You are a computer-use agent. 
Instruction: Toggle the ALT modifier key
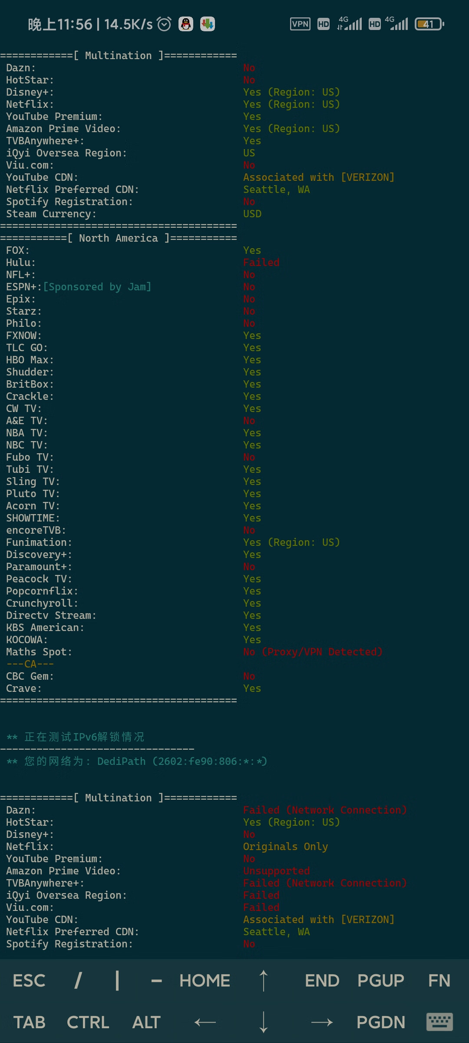146,1022
